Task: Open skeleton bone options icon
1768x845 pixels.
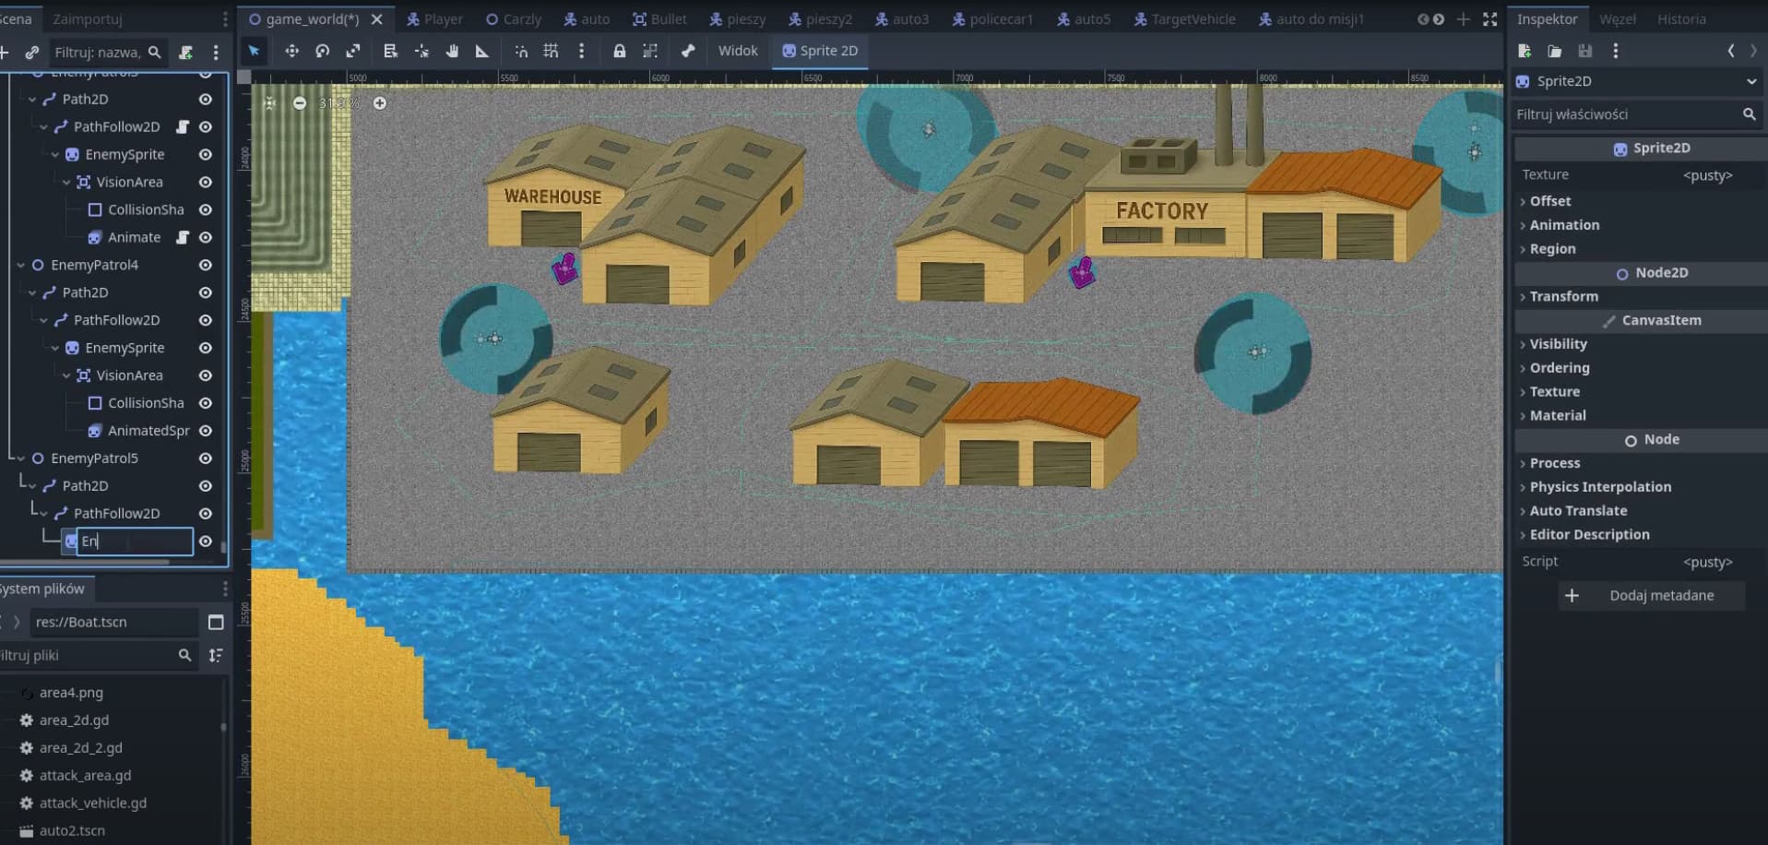Action: point(688,51)
